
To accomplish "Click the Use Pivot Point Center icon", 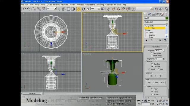I will (x=103, y=9).
